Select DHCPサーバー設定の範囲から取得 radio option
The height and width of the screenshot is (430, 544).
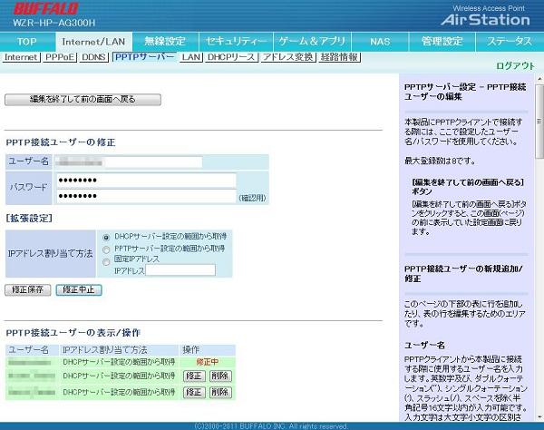(x=107, y=237)
